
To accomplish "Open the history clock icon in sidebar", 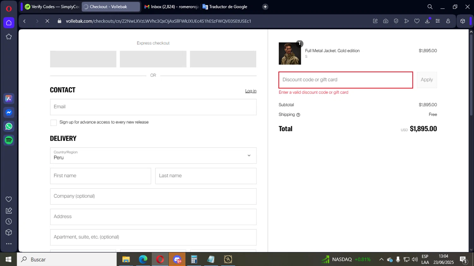I will point(9,222).
